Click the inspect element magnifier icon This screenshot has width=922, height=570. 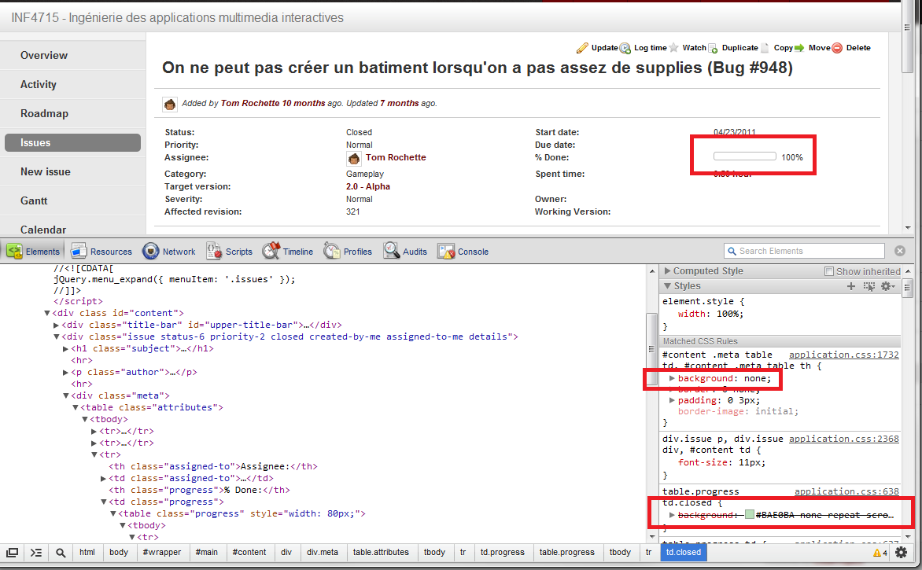(x=61, y=553)
